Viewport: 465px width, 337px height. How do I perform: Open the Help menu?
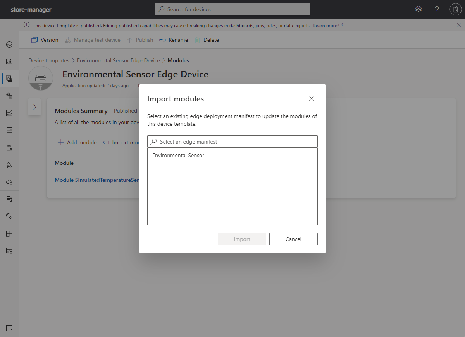tap(437, 9)
